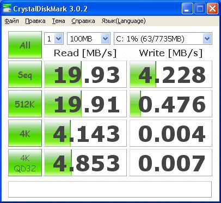Run all benchmarks with All button
Screen dimensions: 221x203
click(25, 45)
